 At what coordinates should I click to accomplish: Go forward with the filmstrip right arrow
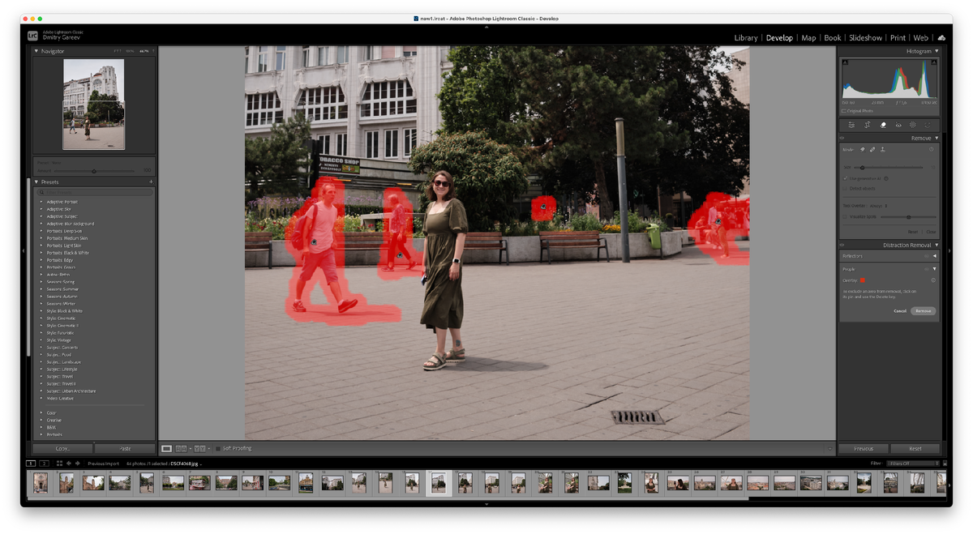(x=78, y=464)
